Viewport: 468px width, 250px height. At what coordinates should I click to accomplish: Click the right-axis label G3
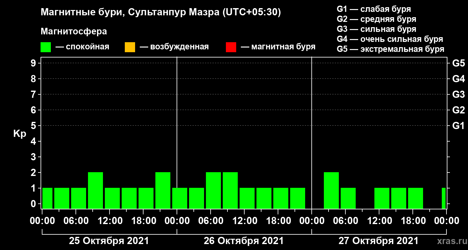(x=458, y=94)
